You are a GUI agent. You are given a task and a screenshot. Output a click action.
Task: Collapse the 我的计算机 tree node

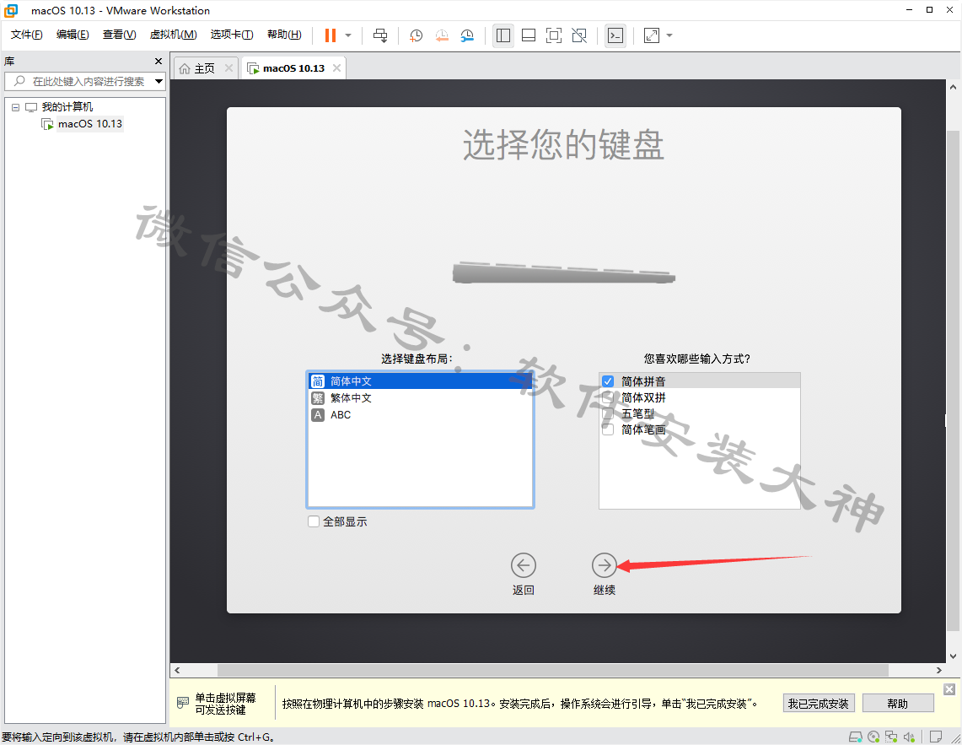(x=16, y=107)
